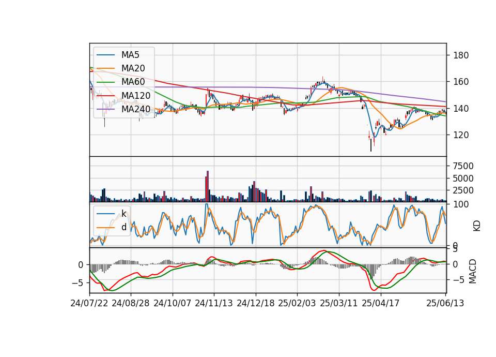
Task: Click the 24/08/28 date label
Action: tap(131, 303)
